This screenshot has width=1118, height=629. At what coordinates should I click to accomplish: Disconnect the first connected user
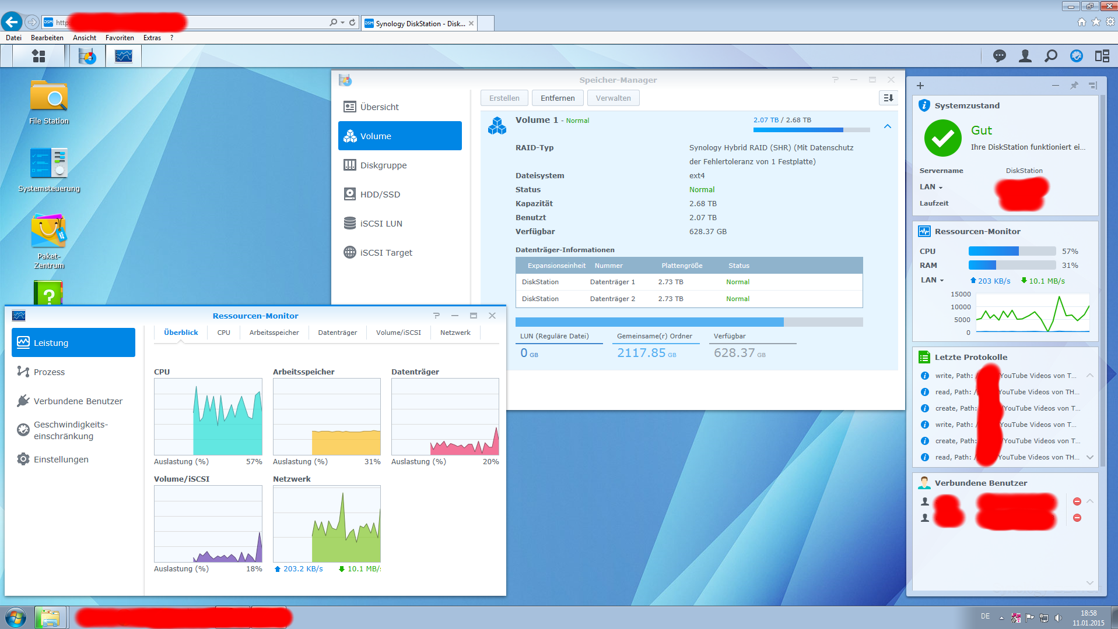tap(1077, 501)
